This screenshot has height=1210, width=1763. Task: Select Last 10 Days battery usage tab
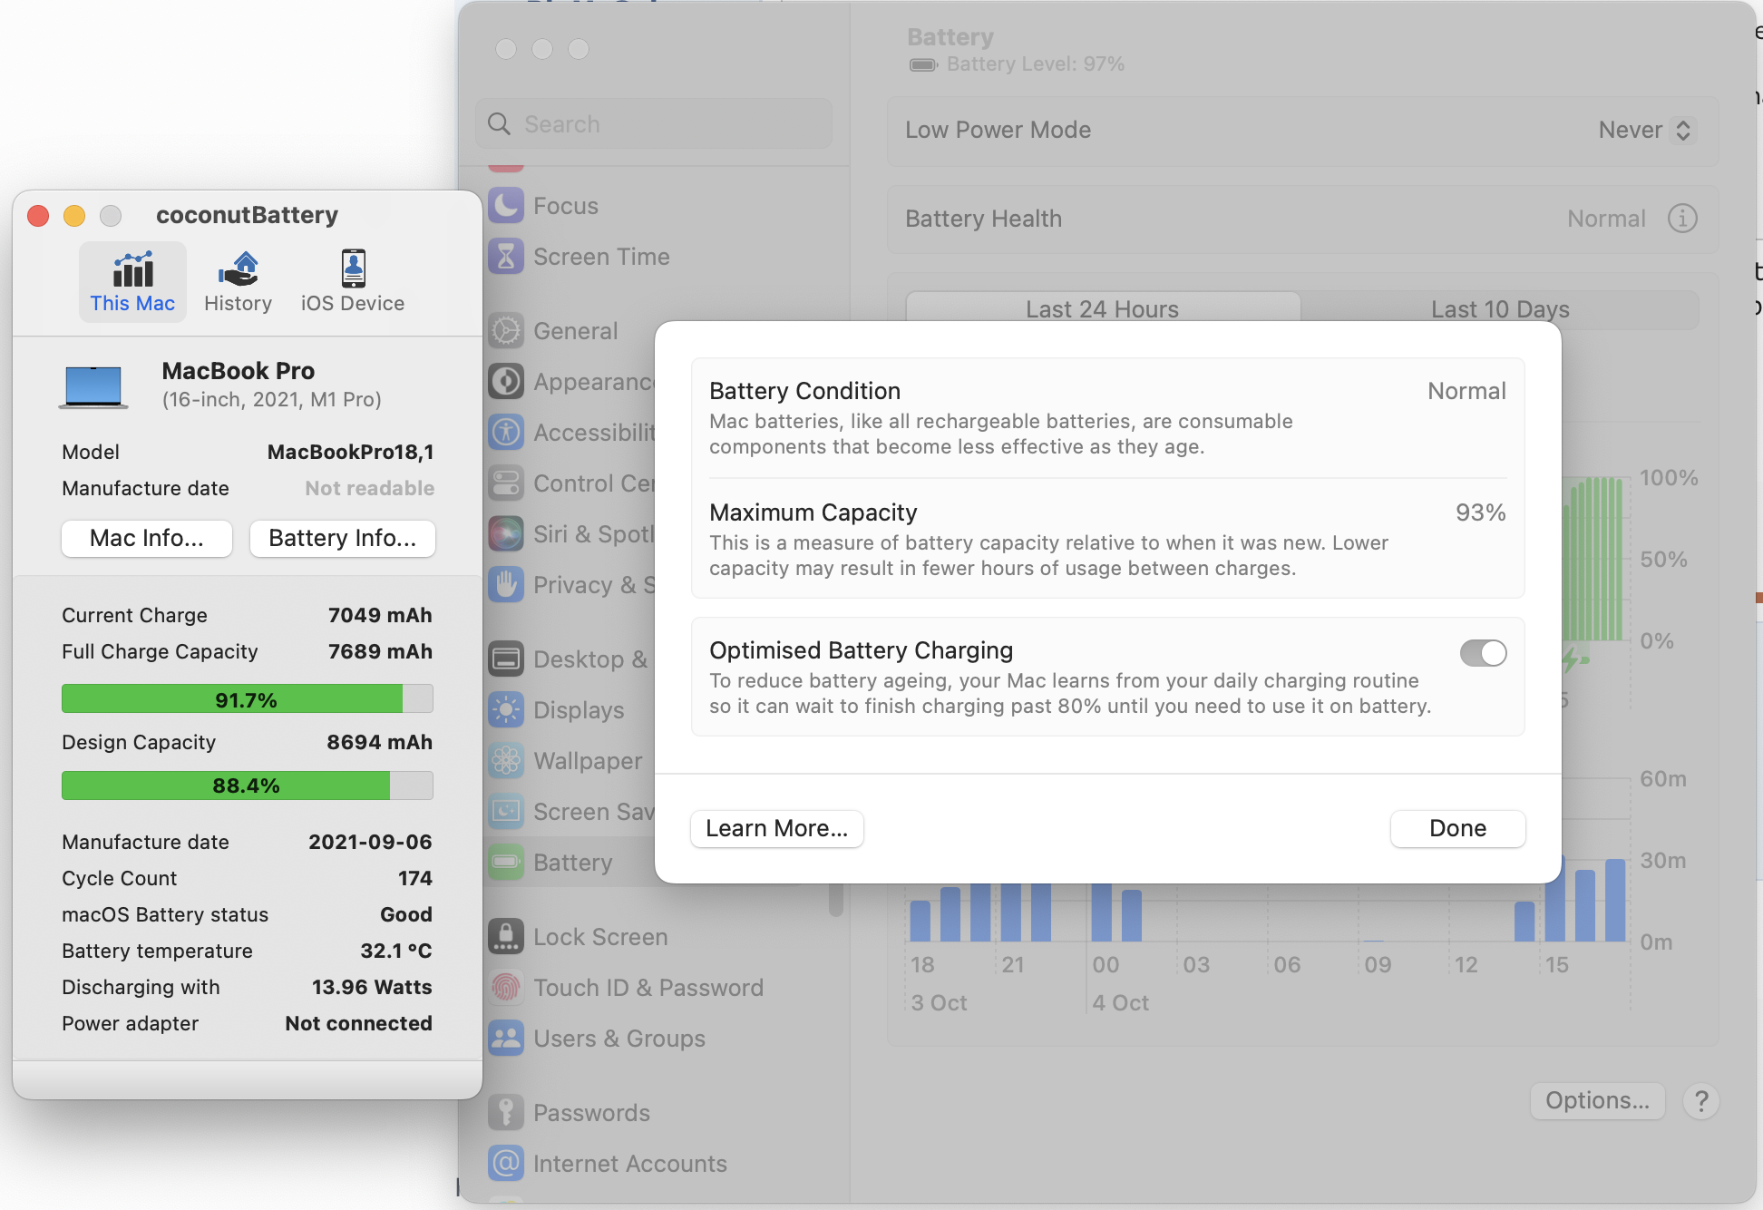pos(1499,308)
